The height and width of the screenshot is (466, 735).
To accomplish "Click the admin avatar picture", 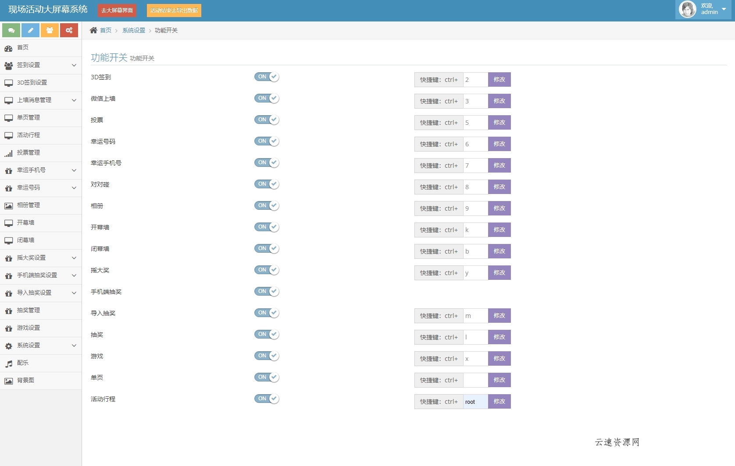I will (687, 9).
